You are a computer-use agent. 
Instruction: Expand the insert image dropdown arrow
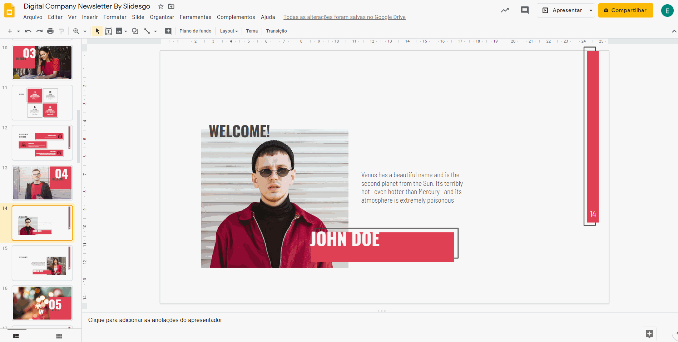tap(126, 31)
